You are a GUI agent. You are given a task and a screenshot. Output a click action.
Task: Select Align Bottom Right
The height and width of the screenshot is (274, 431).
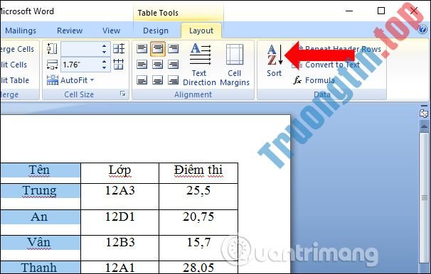coord(173,80)
